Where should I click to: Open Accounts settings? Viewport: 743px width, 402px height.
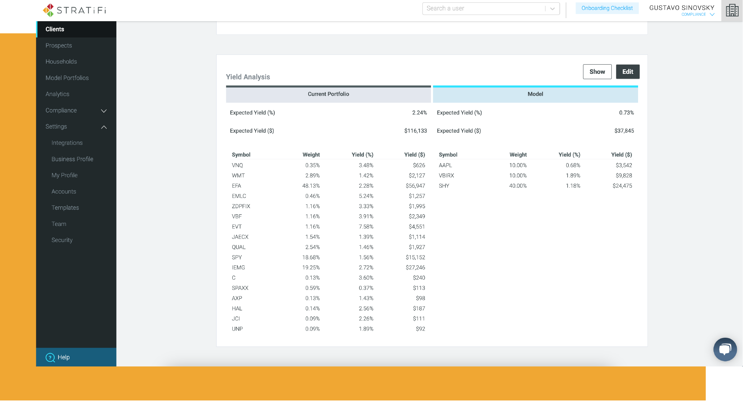64,191
